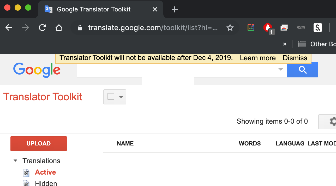This screenshot has width=336, height=186.
Task: Open the red stop-hand blocker extension
Action: coord(268,28)
